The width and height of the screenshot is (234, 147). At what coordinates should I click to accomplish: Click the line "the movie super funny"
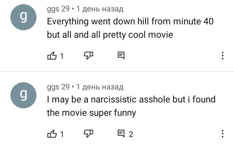click(91, 113)
